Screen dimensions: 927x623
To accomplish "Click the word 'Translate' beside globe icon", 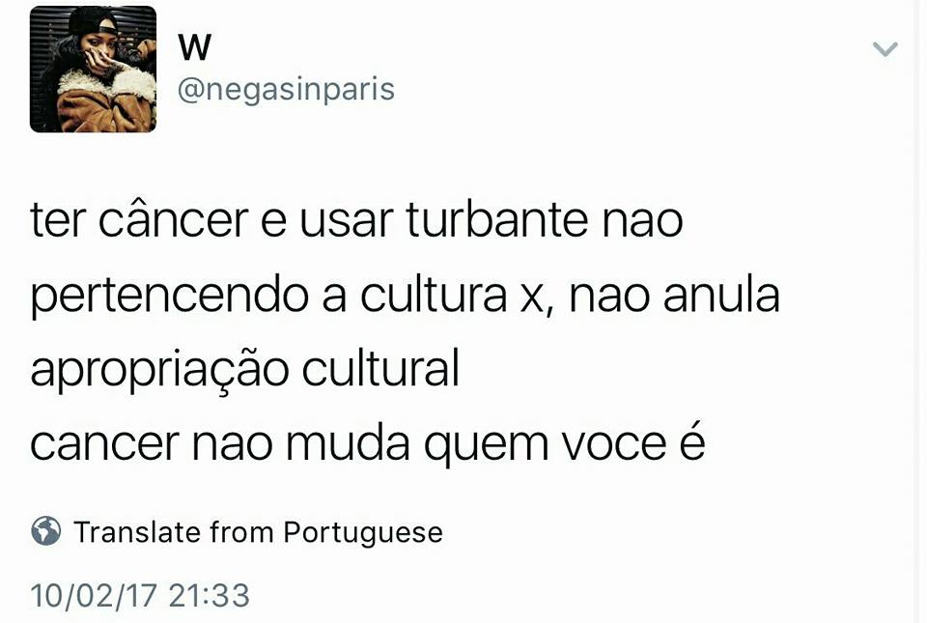I will [x=137, y=531].
